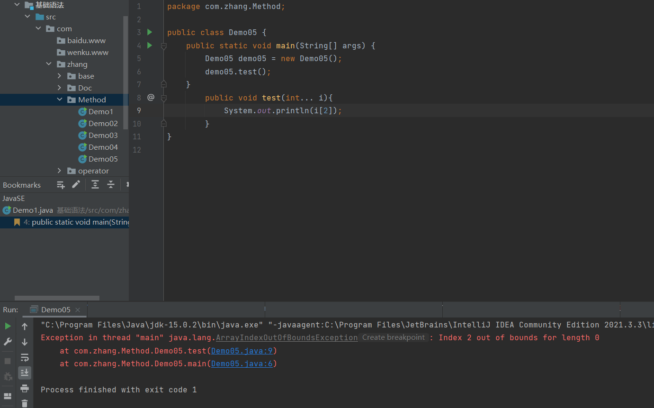Rerun Demo05 with the green play button
Viewport: 654px width, 408px height.
click(x=8, y=326)
